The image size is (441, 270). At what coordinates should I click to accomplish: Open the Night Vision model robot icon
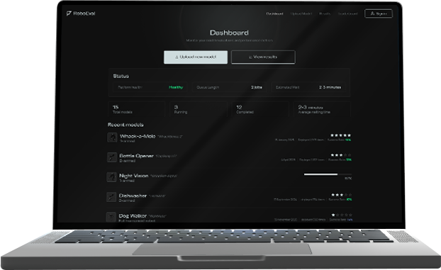111,177
